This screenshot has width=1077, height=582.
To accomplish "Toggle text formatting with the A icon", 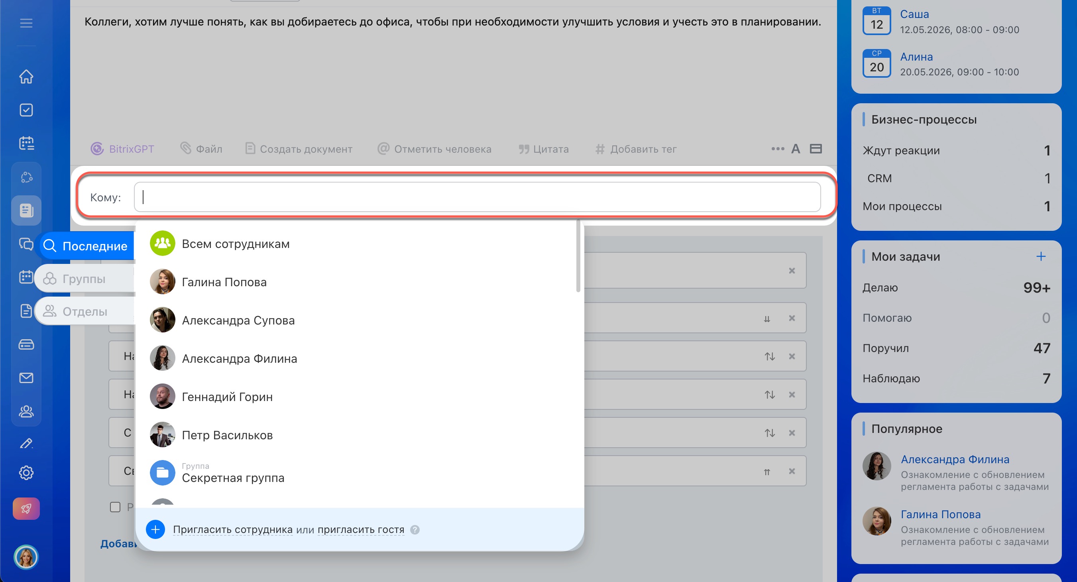I will point(795,149).
